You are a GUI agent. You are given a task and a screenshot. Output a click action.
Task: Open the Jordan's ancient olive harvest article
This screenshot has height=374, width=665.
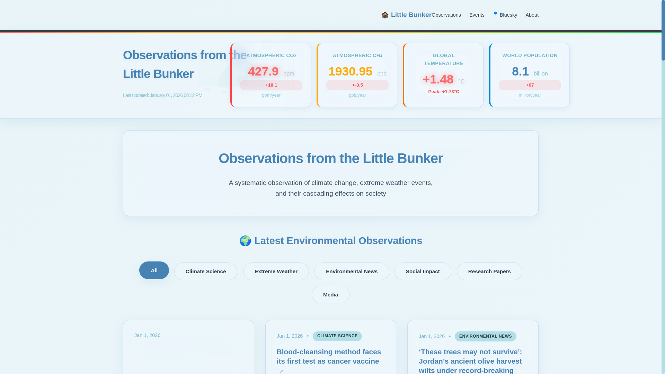click(470, 361)
